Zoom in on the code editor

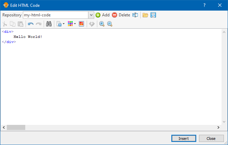tap(102, 24)
